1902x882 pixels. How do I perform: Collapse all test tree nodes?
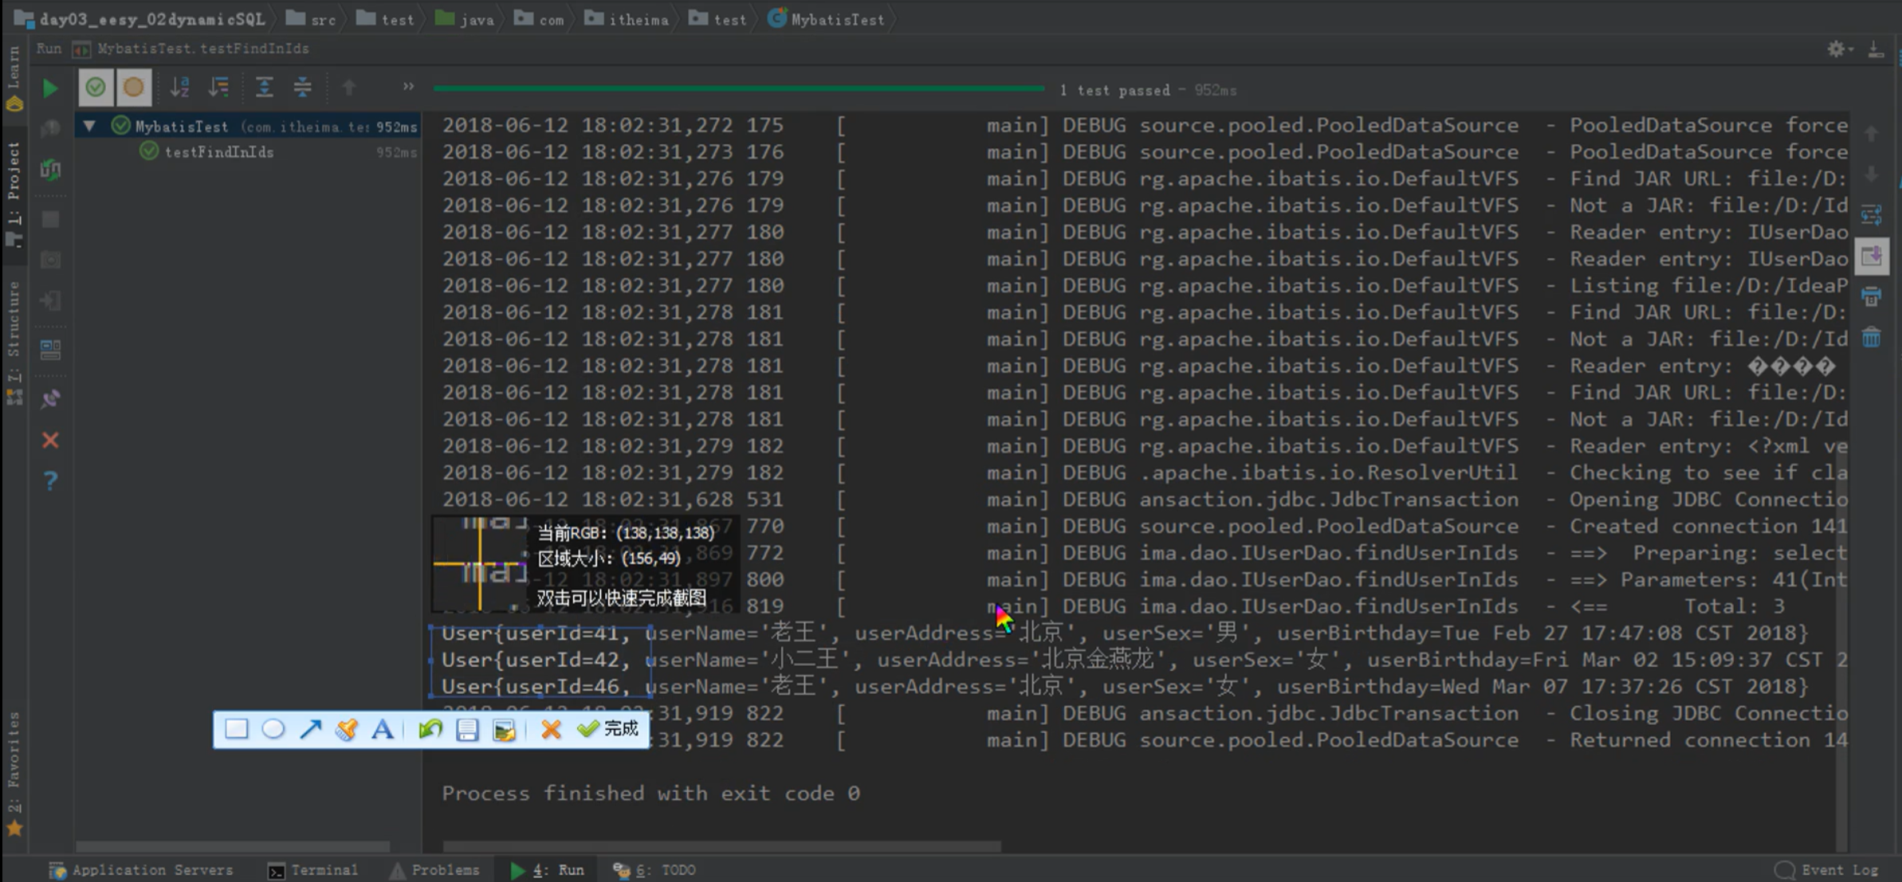click(302, 87)
